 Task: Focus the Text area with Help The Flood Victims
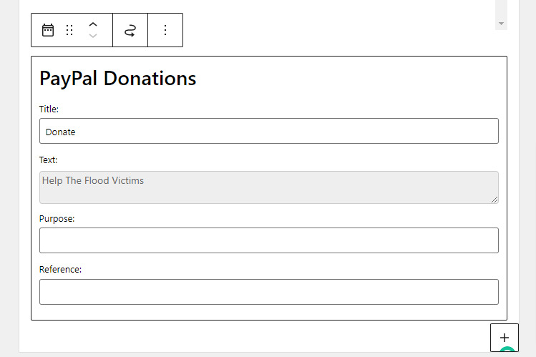[269, 187]
